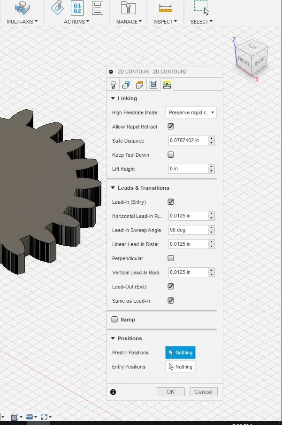Adjust the Lead-In Sweep Angle stepper
The width and height of the screenshot is (282, 425).
pos(212,230)
